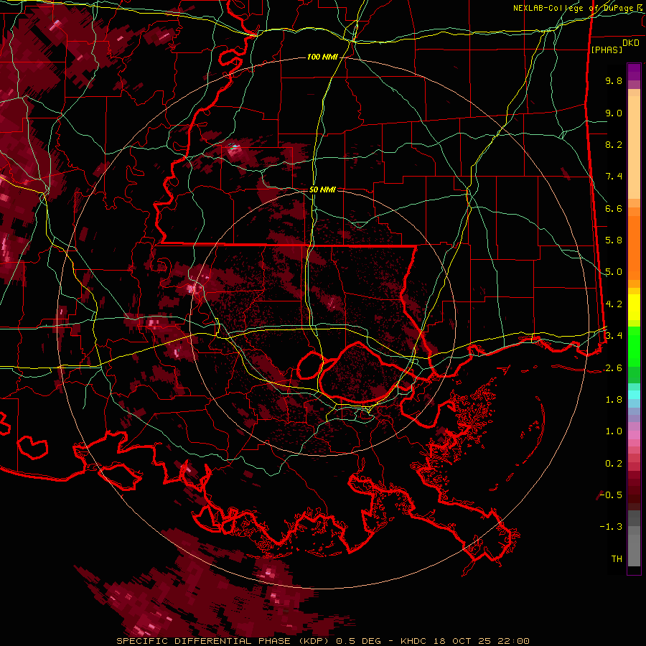
Task: Click the 5.0 value on the color scale
Action: click(x=614, y=272)
